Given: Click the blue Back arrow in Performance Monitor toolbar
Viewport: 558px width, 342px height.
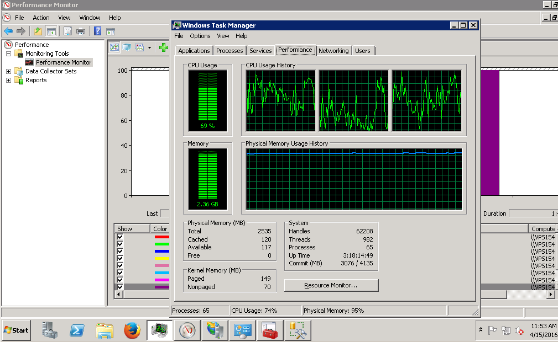Looking at the screenshot, I should click(8, 31).
